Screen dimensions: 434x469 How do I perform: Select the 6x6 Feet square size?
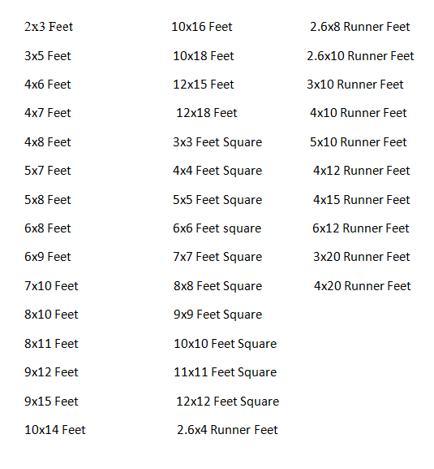(x=217, y=228)
